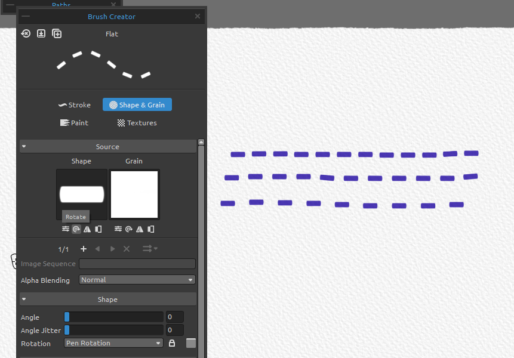Select the Textures tab
Image resolution: width=514 pixels, height=358 pixels.
coord(137,123)
